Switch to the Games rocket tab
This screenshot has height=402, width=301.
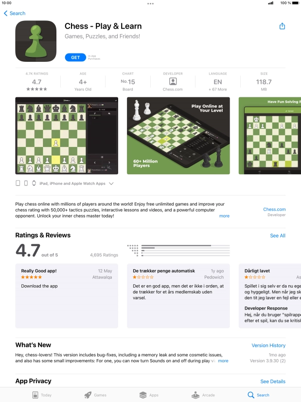(95, 395)
